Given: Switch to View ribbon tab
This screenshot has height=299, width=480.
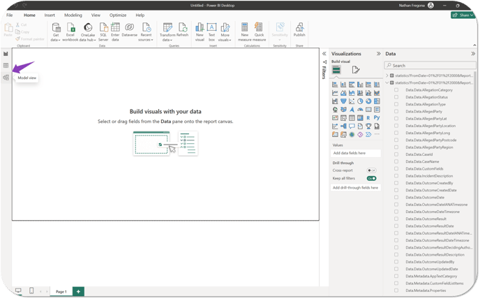Looking at the screenshot, I should tap(96, 15).
